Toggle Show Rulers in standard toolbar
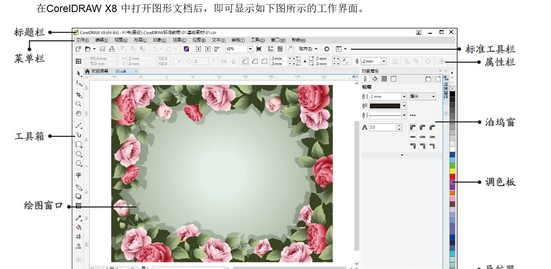Image resolution: width=551 pixels, height=269 pixels. 271,49
